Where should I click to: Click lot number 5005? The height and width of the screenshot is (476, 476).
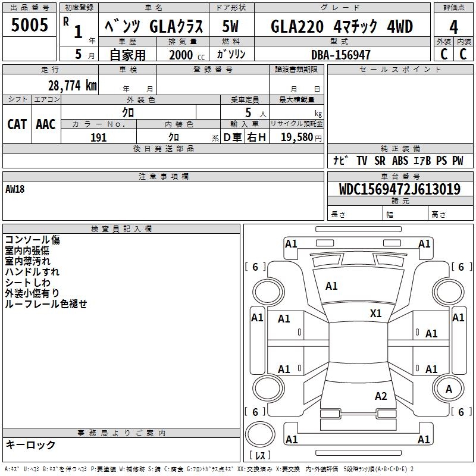click(x=30, y=25)
